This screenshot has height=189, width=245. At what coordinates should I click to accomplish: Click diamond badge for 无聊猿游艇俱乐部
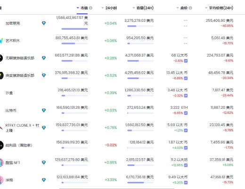44,58
